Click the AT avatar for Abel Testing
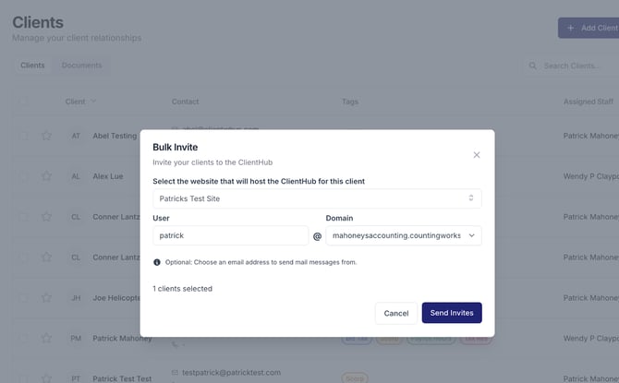 click(76, 136)
